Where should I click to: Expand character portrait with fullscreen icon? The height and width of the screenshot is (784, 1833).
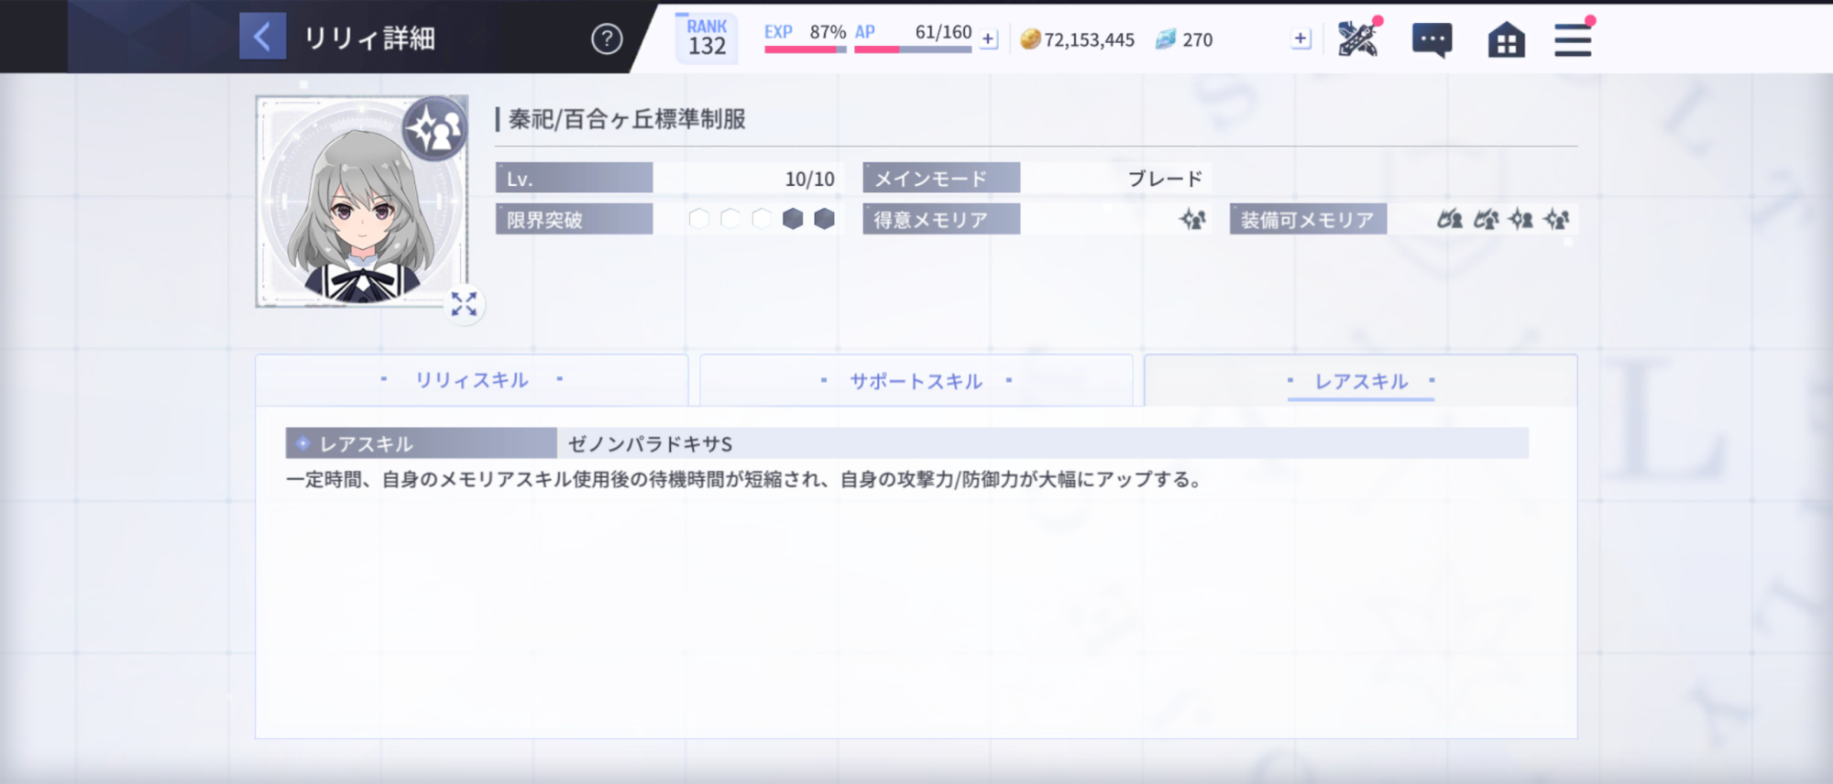(464, 304)
